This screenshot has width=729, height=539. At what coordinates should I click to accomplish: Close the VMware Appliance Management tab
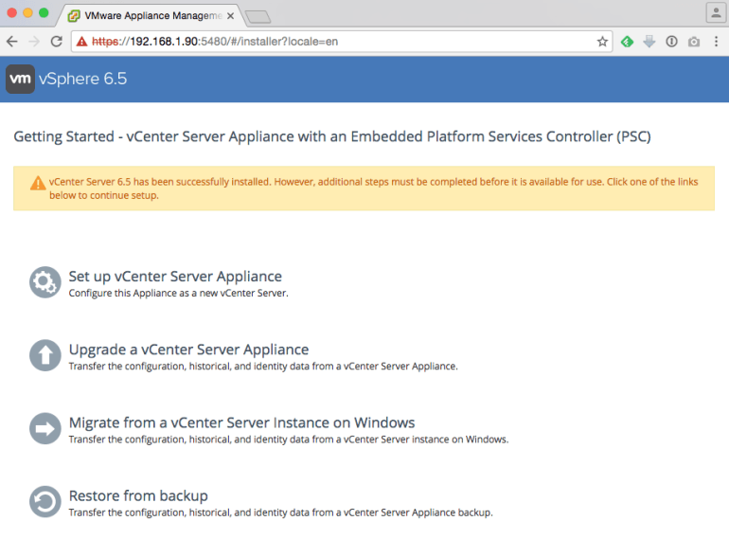coord(230,16)
